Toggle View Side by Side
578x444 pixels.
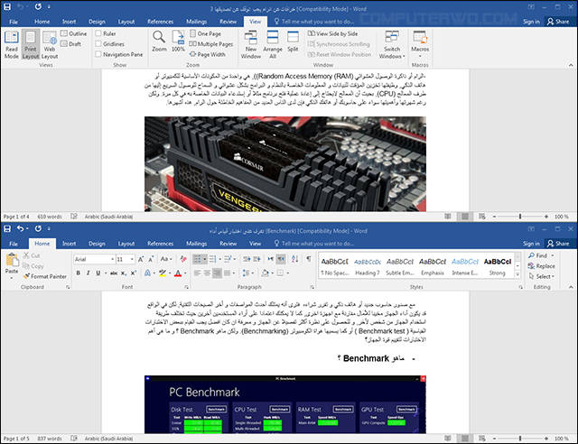coord(332,33)
